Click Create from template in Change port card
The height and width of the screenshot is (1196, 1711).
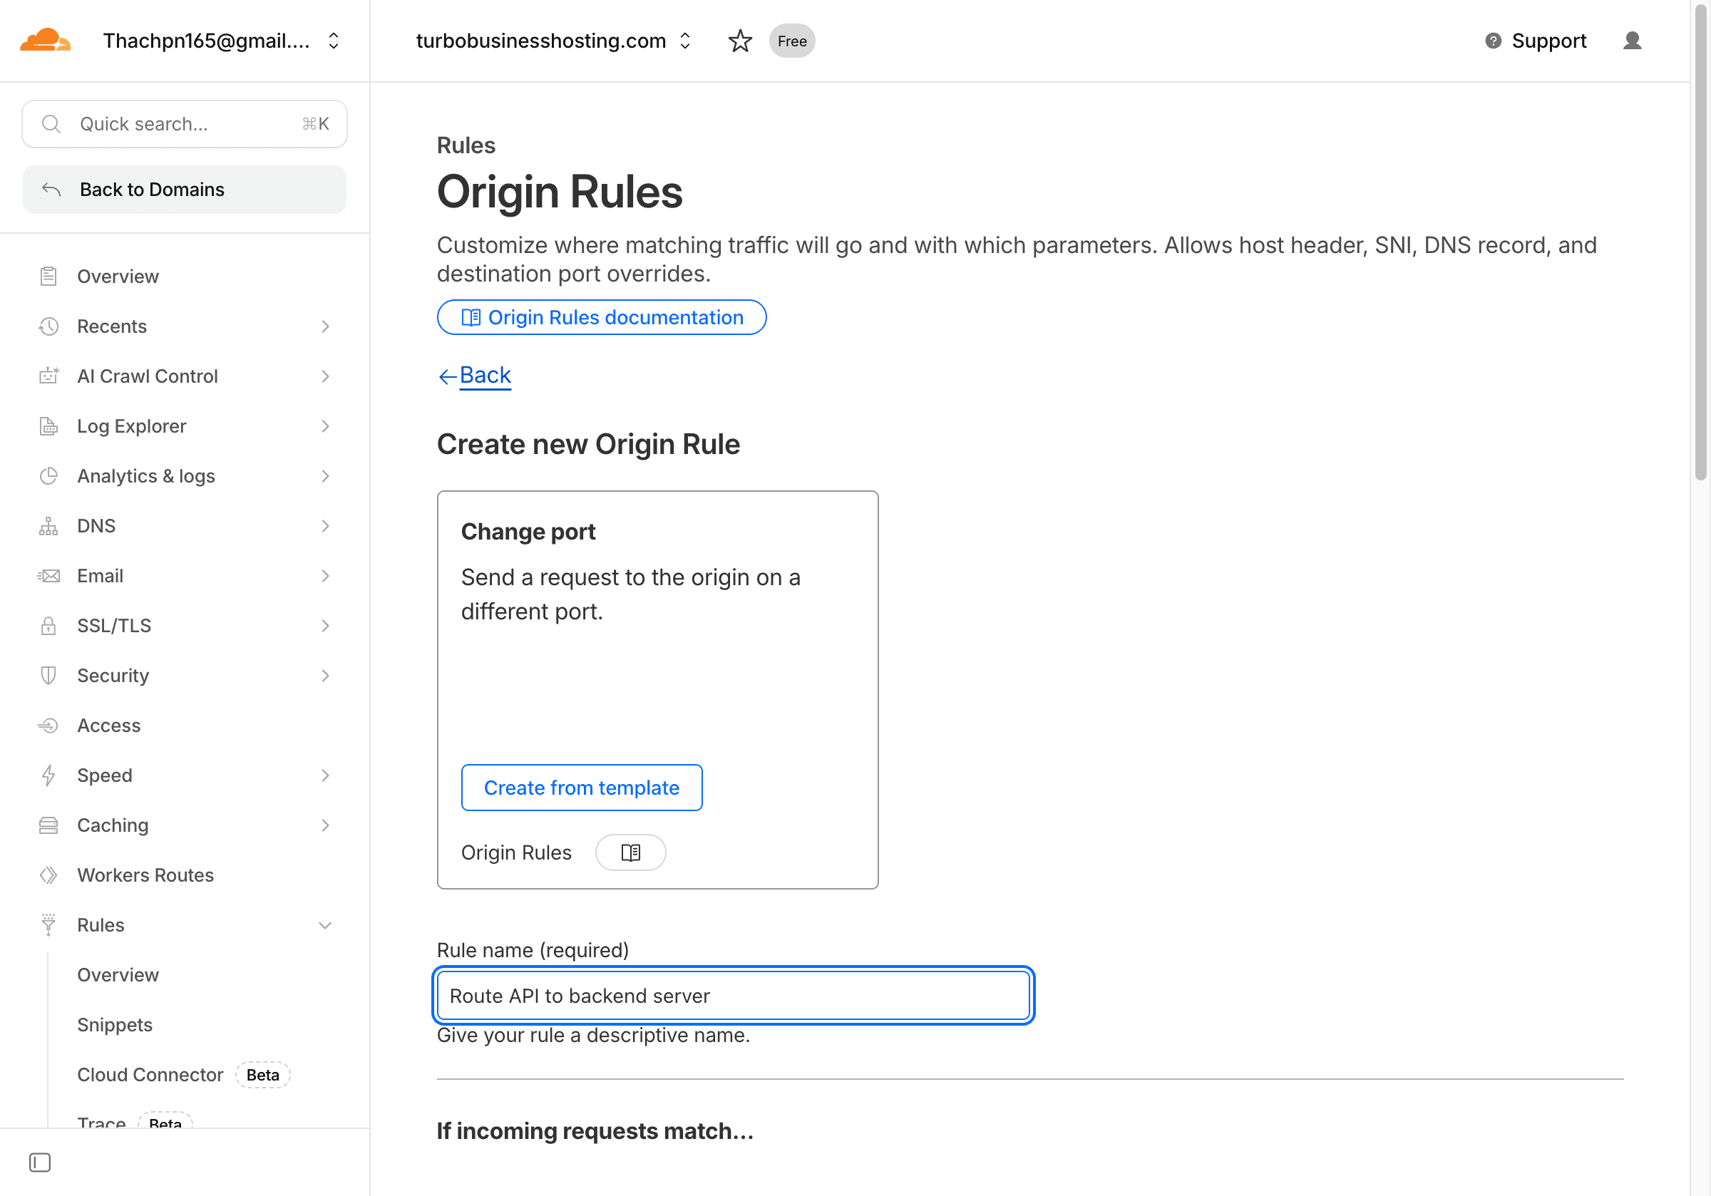coord(581,788)
